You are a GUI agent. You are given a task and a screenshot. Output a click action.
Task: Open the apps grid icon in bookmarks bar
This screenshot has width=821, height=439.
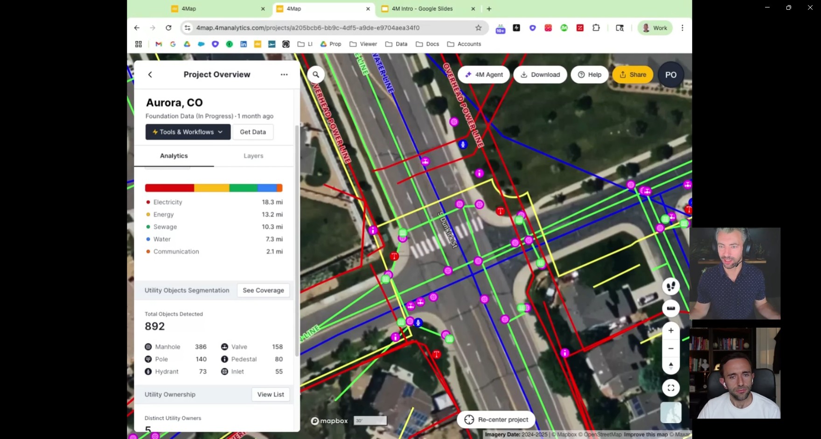[139, 44]
